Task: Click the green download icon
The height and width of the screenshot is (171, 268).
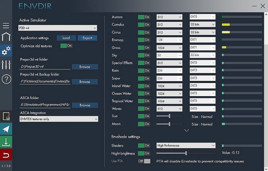Action: tap(6, 142)
